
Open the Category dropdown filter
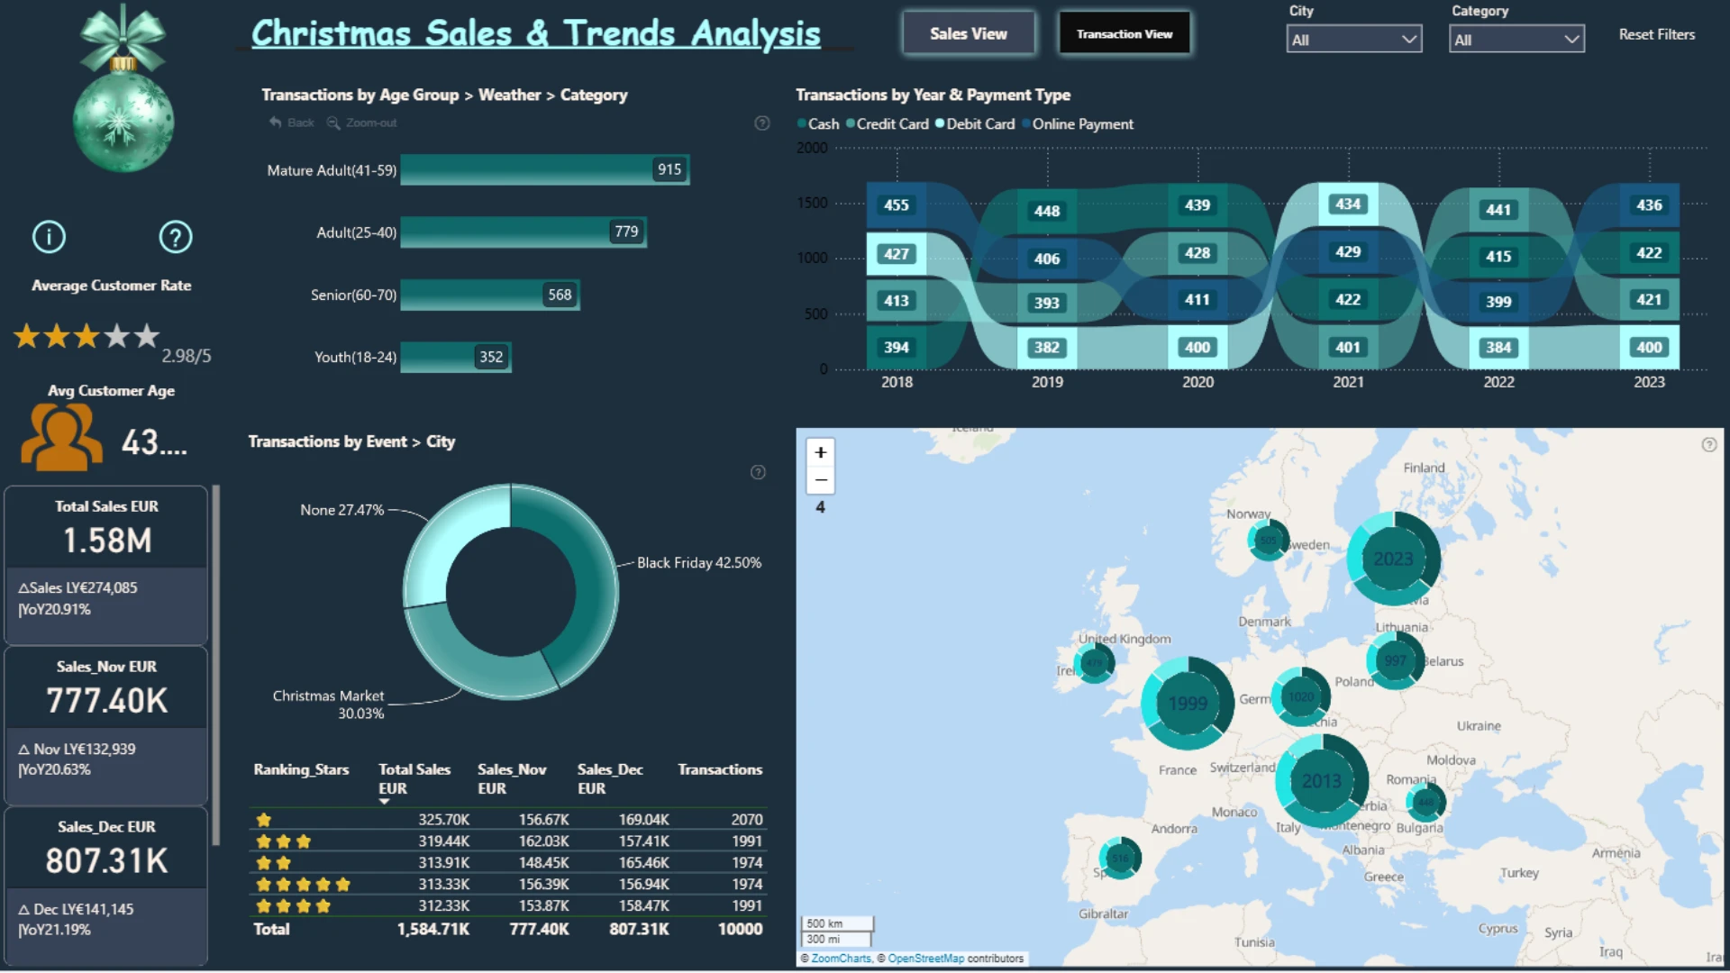click(1516, 40)
